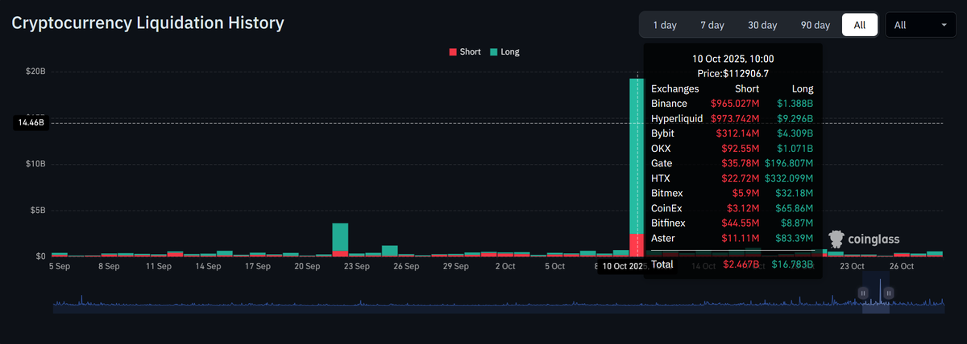The image size is (967, 344).
Task: Click the short color swatch in legend
Action: (x=453, y=51)
